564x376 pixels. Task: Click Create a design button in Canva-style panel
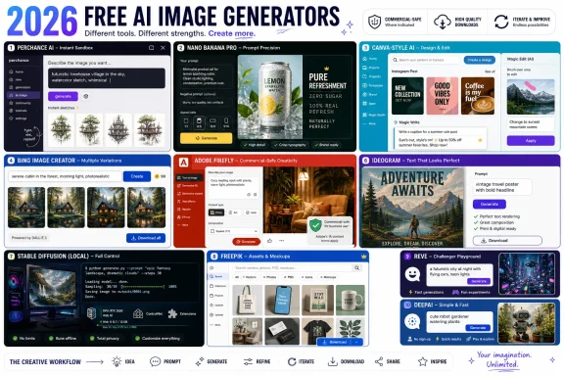[480, 60]
